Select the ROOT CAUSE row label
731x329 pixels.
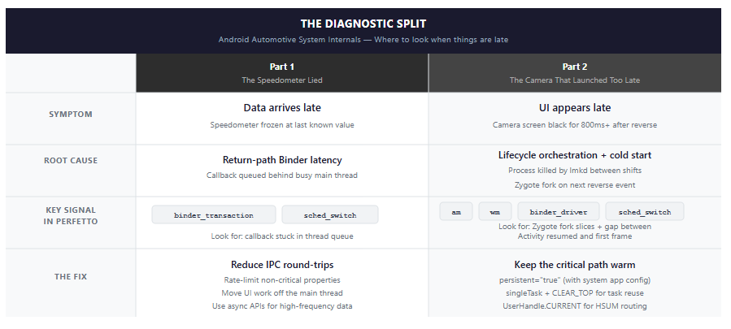pos(71,160)
